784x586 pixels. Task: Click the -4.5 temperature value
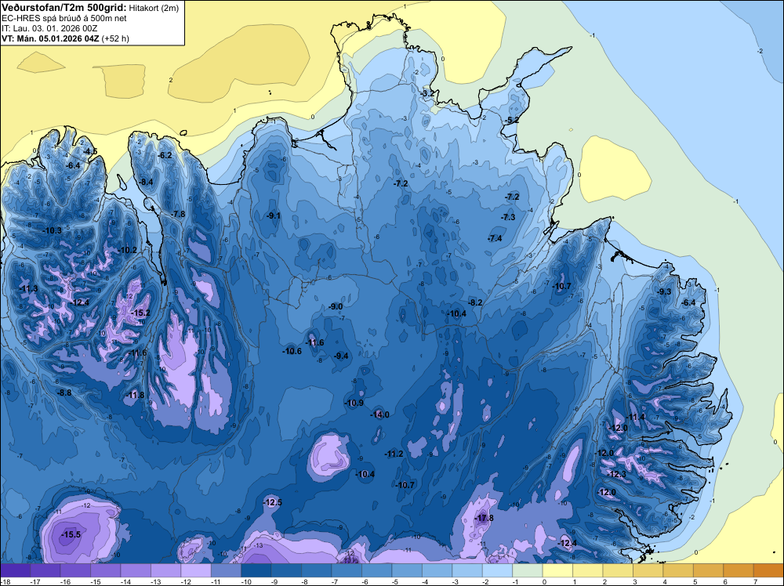(x=89, y=151)
